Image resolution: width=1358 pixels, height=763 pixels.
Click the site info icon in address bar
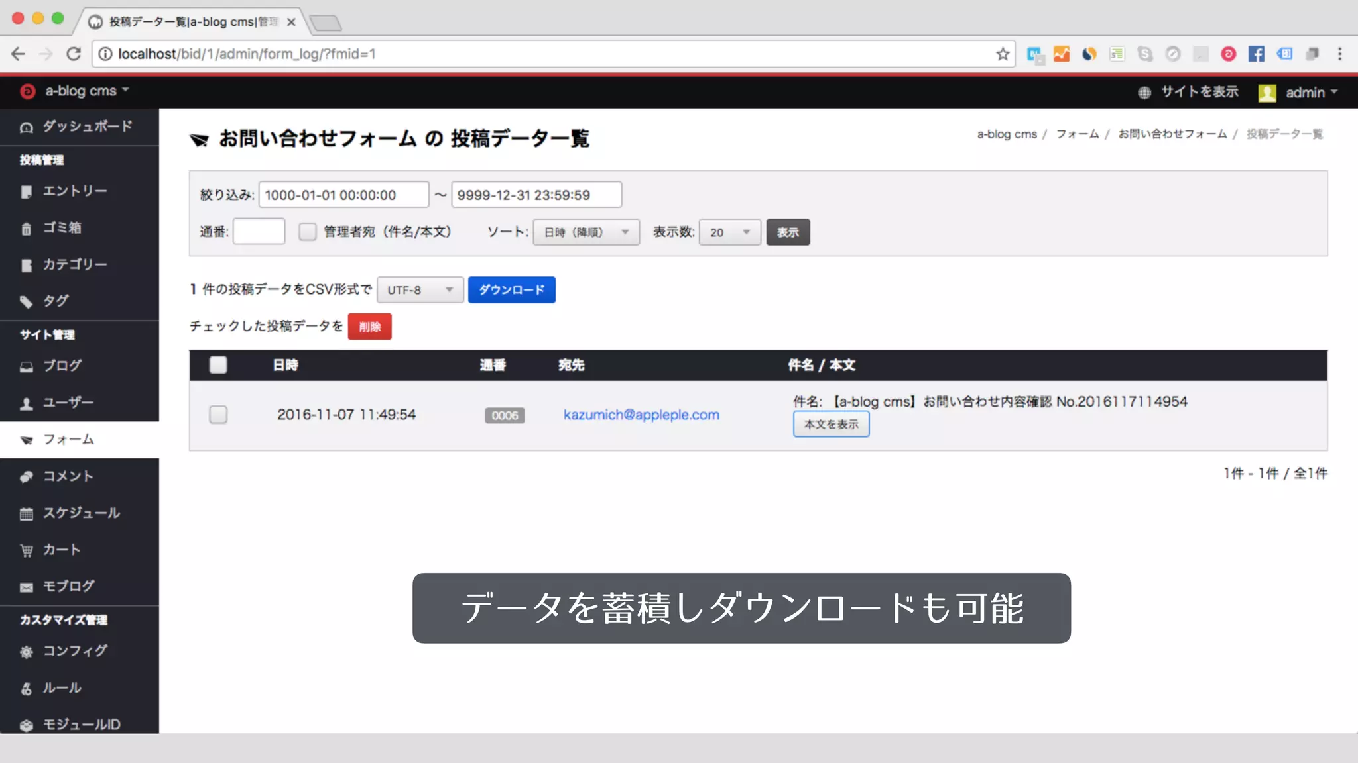tap(105, 54)
